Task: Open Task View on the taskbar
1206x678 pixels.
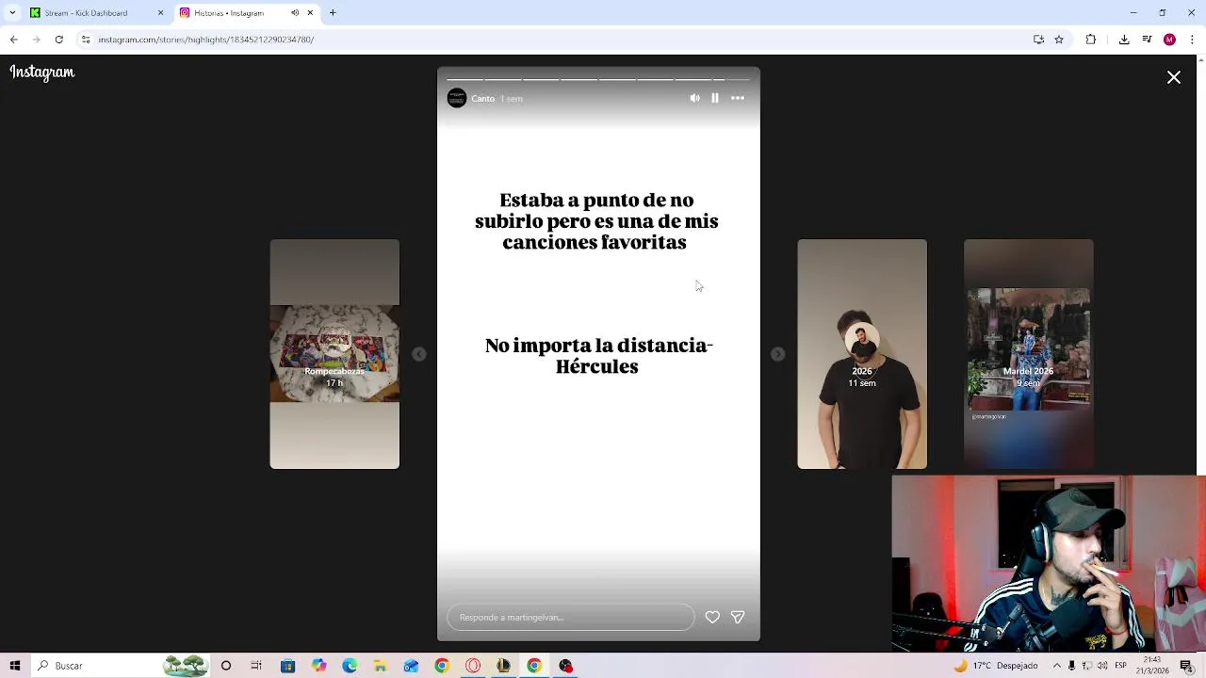Action: tap(256, 666)
